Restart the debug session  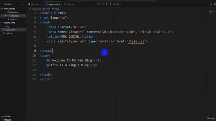(114, 4)
